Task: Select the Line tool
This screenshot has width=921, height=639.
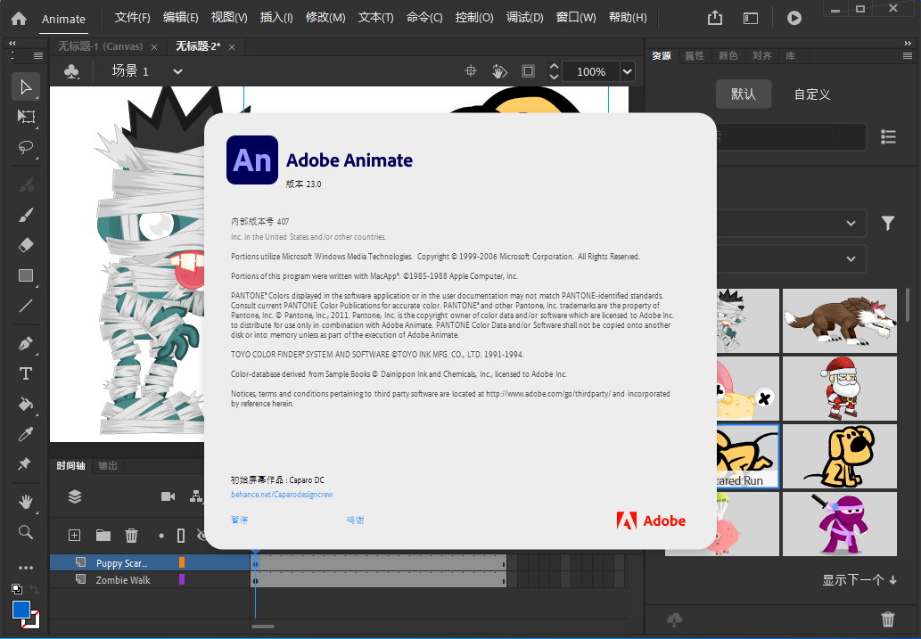Action: click(x=26, y=306)
